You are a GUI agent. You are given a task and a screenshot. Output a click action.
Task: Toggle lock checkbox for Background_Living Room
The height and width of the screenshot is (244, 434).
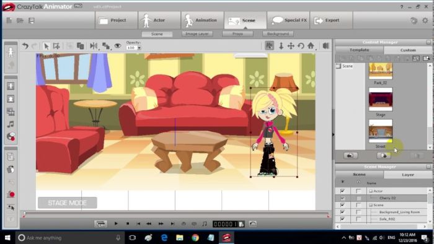tap(358, 212)
